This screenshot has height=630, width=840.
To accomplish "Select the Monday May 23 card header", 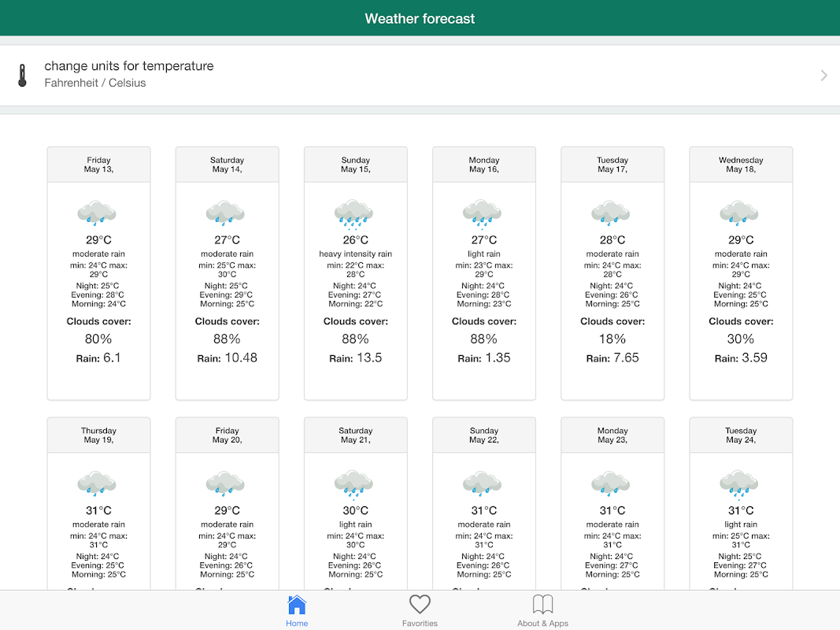I will [x=612, y=435].
